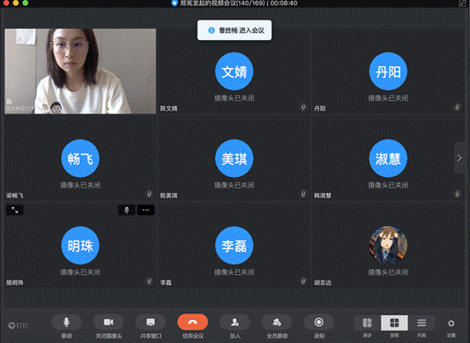The width and height of the screenshot is (470, 343).
Task: Click 摄像头已关闭 text under 淑慧 avatar
Action: 388,185
